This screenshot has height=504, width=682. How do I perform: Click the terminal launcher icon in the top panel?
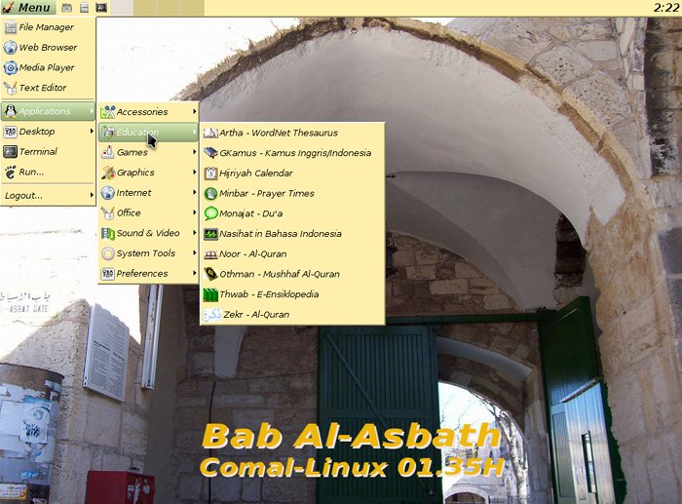point(101,8)
